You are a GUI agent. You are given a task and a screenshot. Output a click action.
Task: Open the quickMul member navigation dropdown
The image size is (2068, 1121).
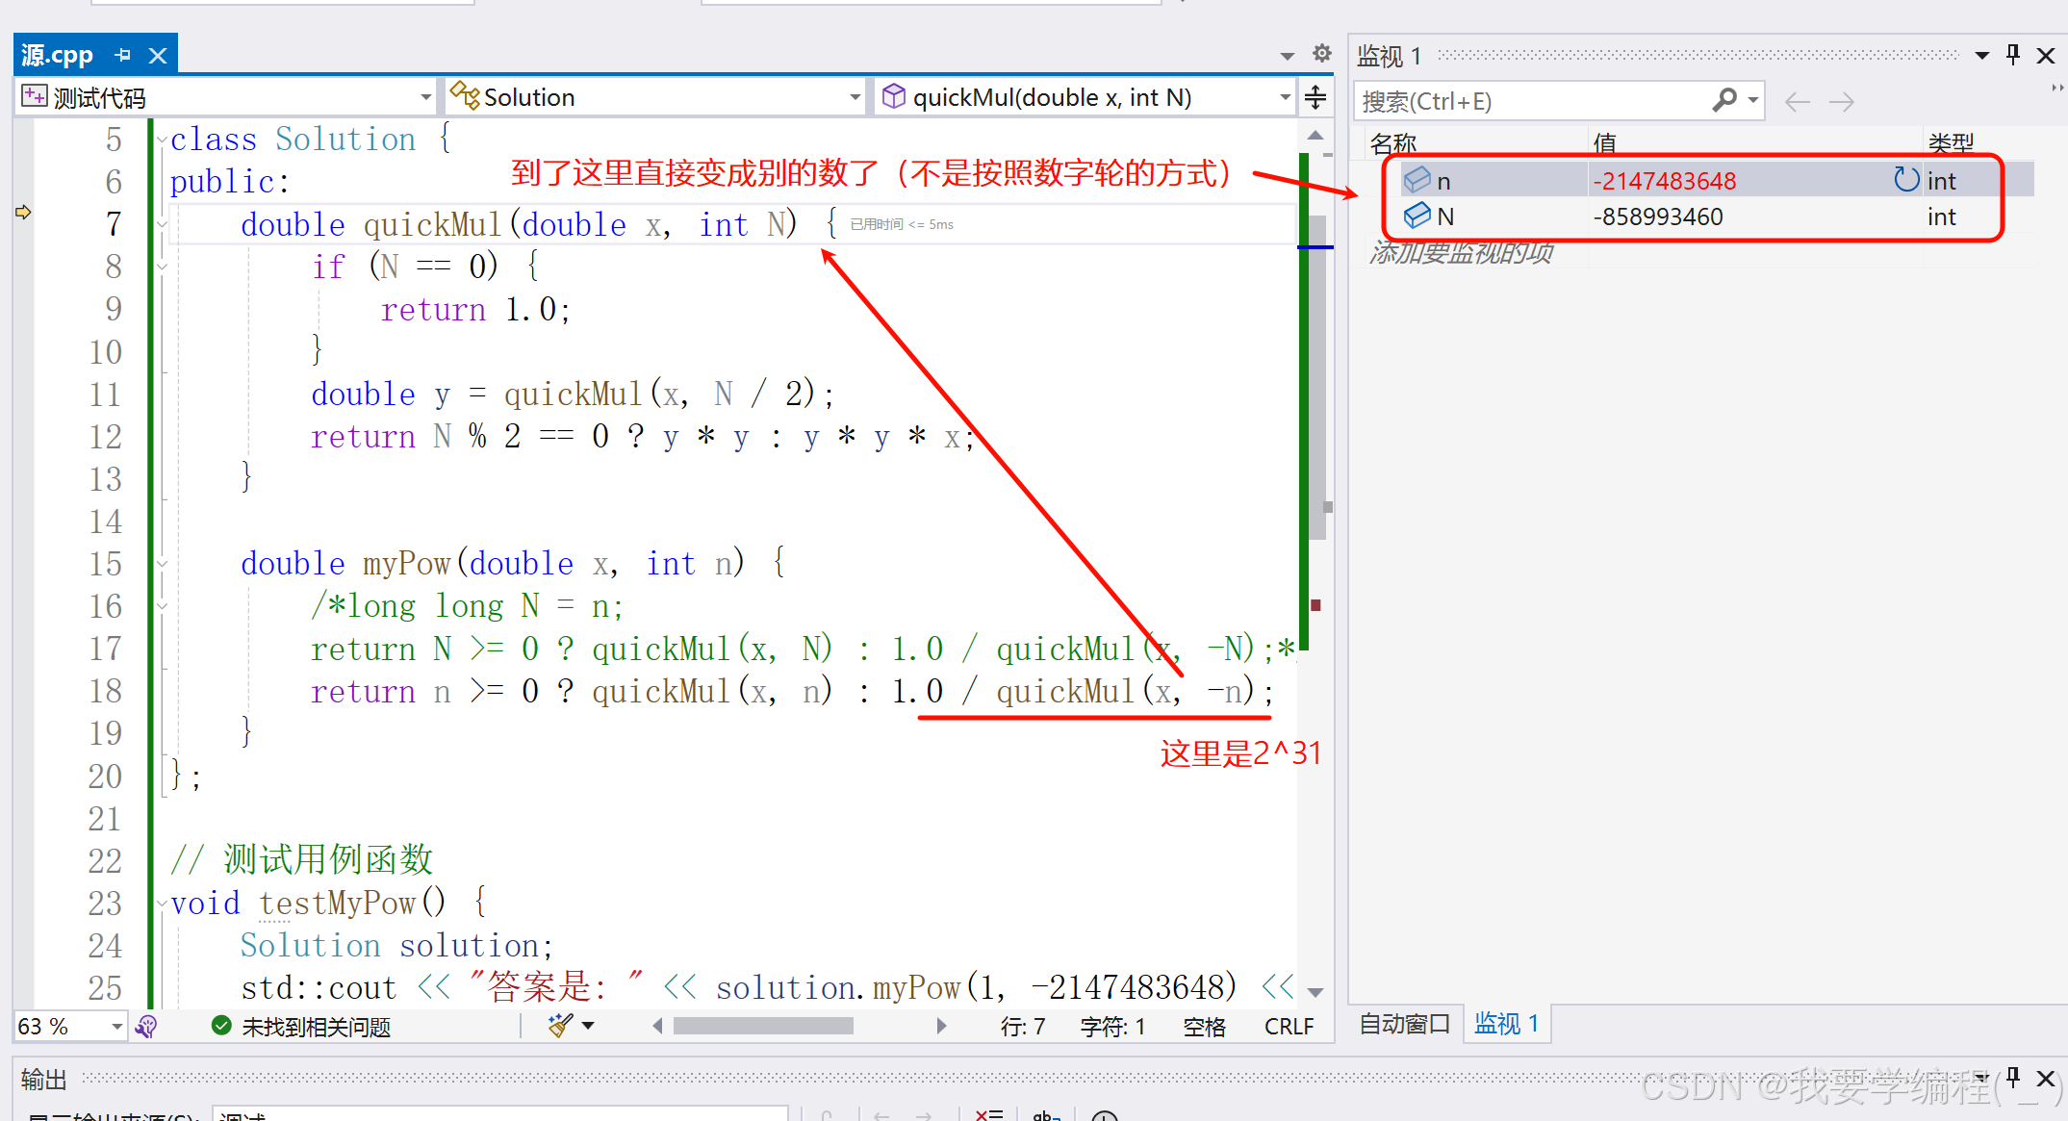coord(1285,97)
